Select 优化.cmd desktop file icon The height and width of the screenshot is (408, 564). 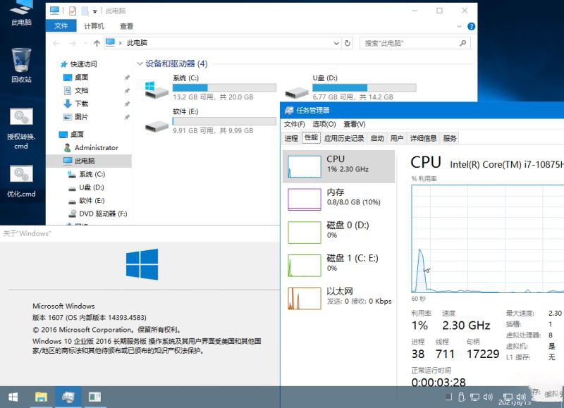[21, 181]
